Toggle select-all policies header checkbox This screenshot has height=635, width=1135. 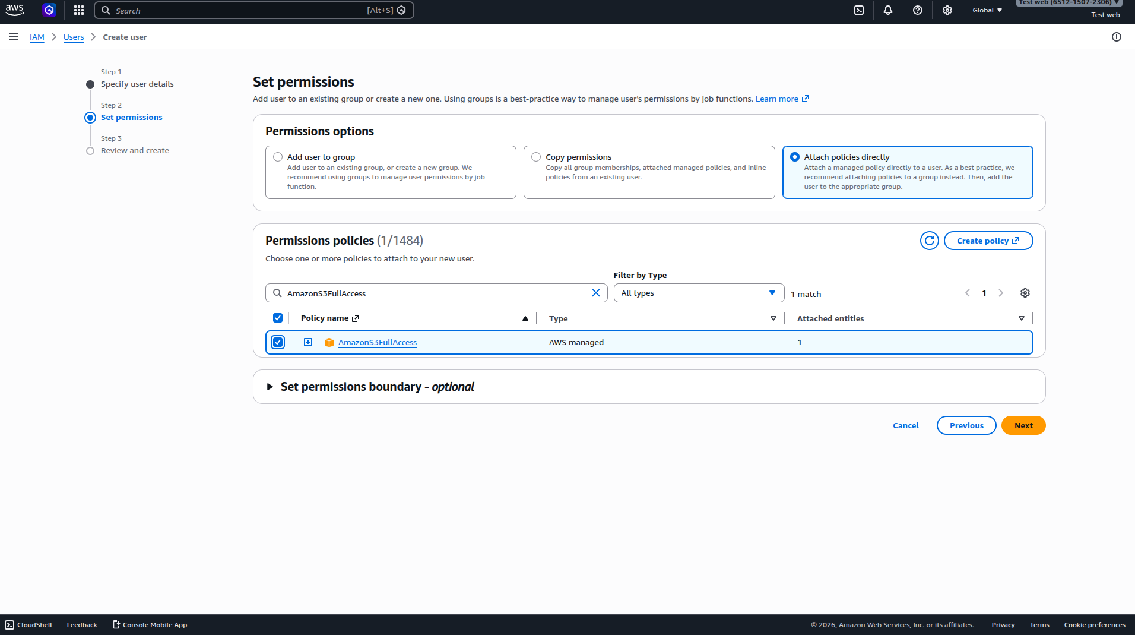pos(278,318)
